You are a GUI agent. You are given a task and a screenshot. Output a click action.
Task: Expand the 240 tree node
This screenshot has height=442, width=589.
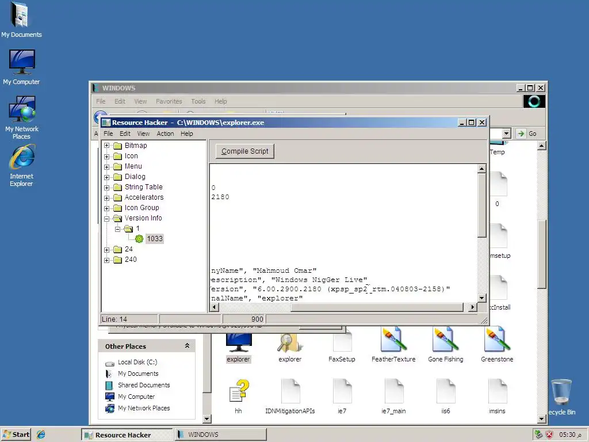click(x=106, y=260)
